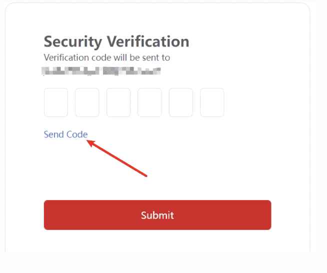Focus the second code digit box
Screen dimensions: 327x273
[87, 102]
